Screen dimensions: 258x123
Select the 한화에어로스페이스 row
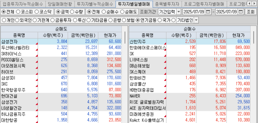click(x=190, y=48)
